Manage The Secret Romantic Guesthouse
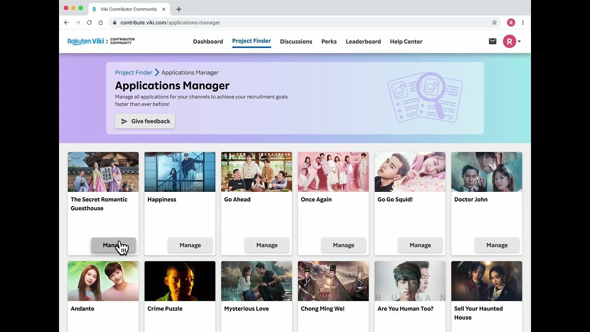Screen dimensions: 590x332 point(113,245)
